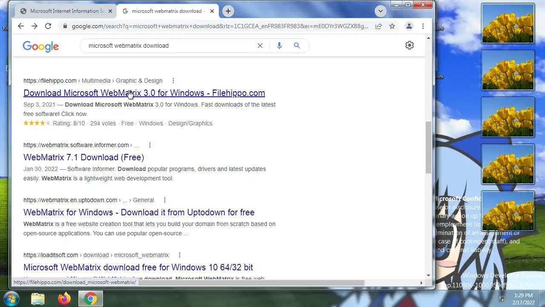545x307 pixels.
Task: Go forward in Chrome navigation
Action: point(34,26)
